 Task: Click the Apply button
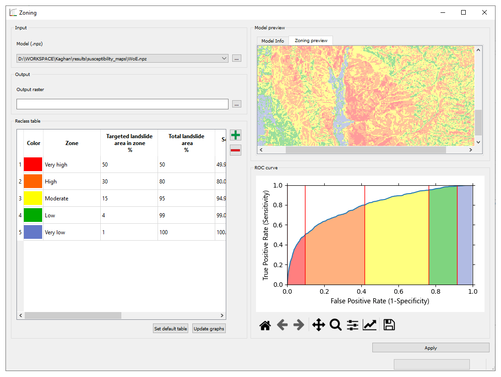[x=430, y=348]
